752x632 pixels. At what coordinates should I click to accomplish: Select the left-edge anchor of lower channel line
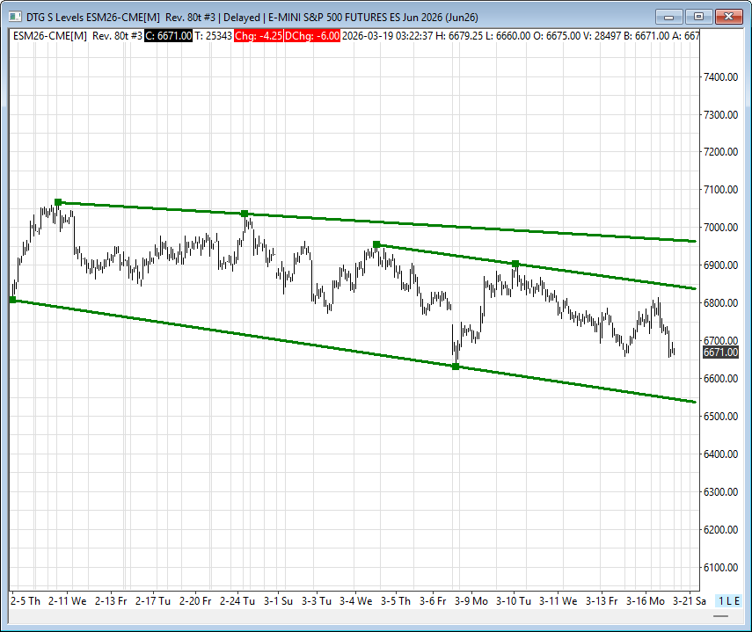tap(12, 300)
